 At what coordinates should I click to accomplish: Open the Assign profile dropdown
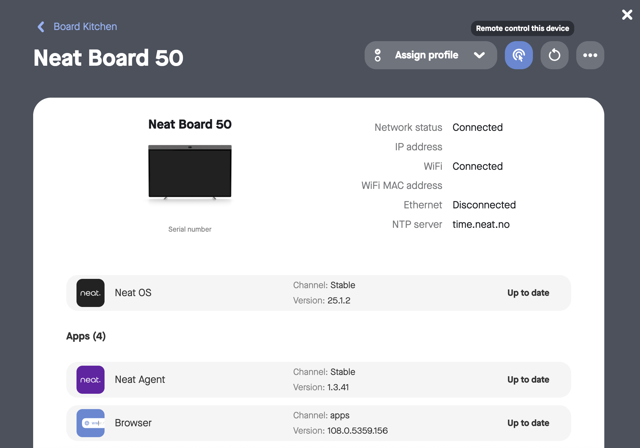[431, 55]
